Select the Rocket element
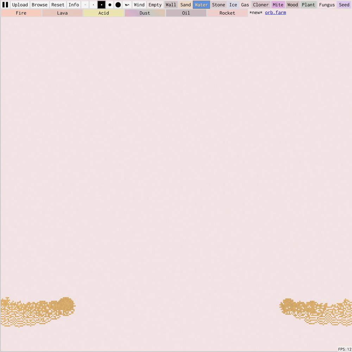 point(227,13)
